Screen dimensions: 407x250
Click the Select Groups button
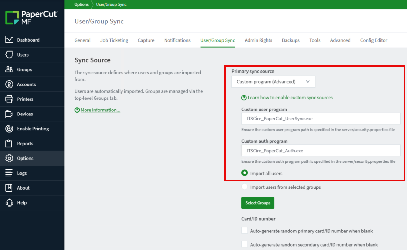point(258,203)
